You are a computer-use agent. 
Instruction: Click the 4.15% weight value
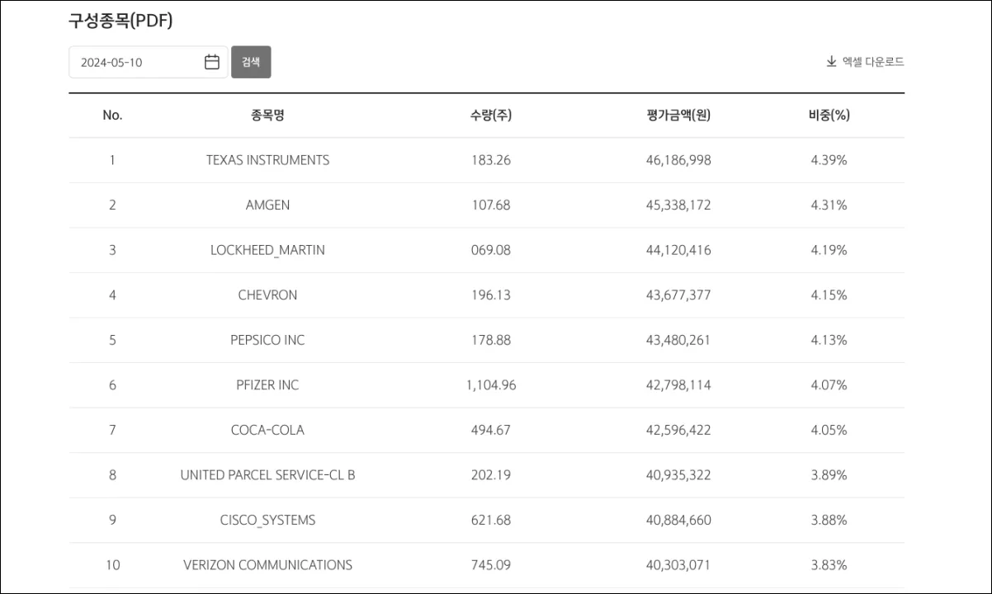pos(829,295)
